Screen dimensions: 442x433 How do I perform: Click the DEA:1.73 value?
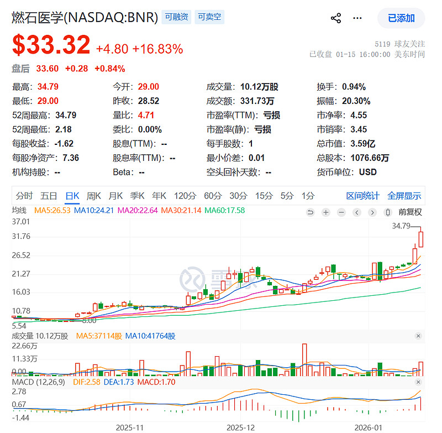[119, 382]
